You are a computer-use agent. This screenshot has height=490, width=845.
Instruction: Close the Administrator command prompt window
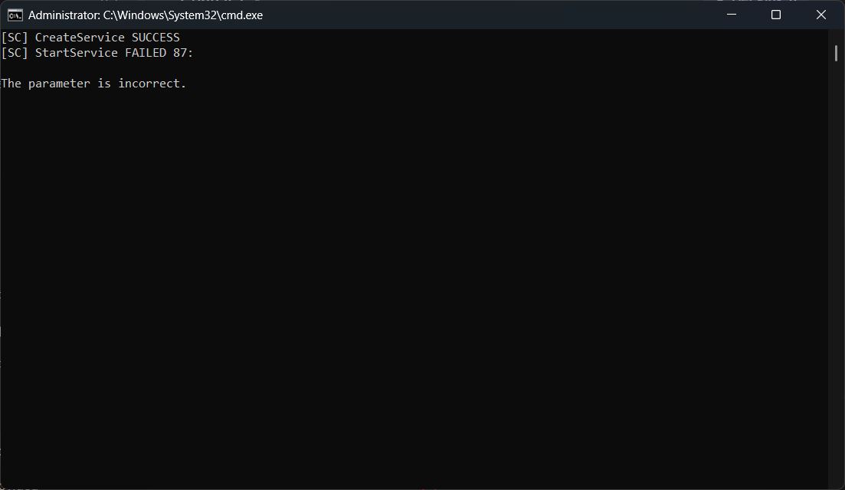pos(820,14)
